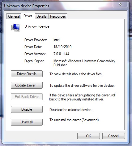This screenshot has width=132, height=146.
Task: Cancel the properties dialog
Action: click(x=113, y=136)
